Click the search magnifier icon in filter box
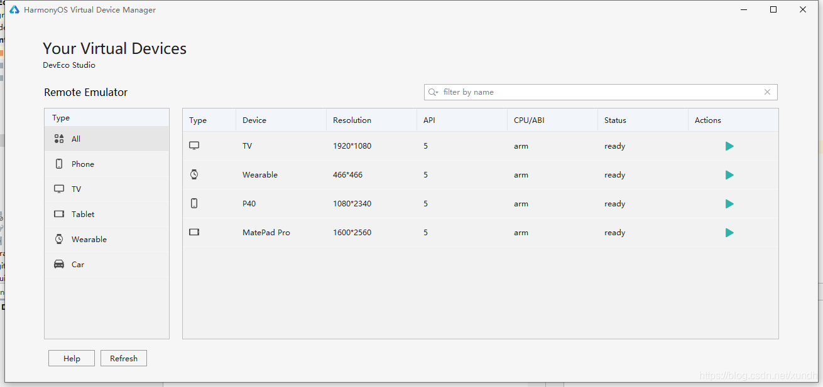823x387 pixels. click(433, 92)
